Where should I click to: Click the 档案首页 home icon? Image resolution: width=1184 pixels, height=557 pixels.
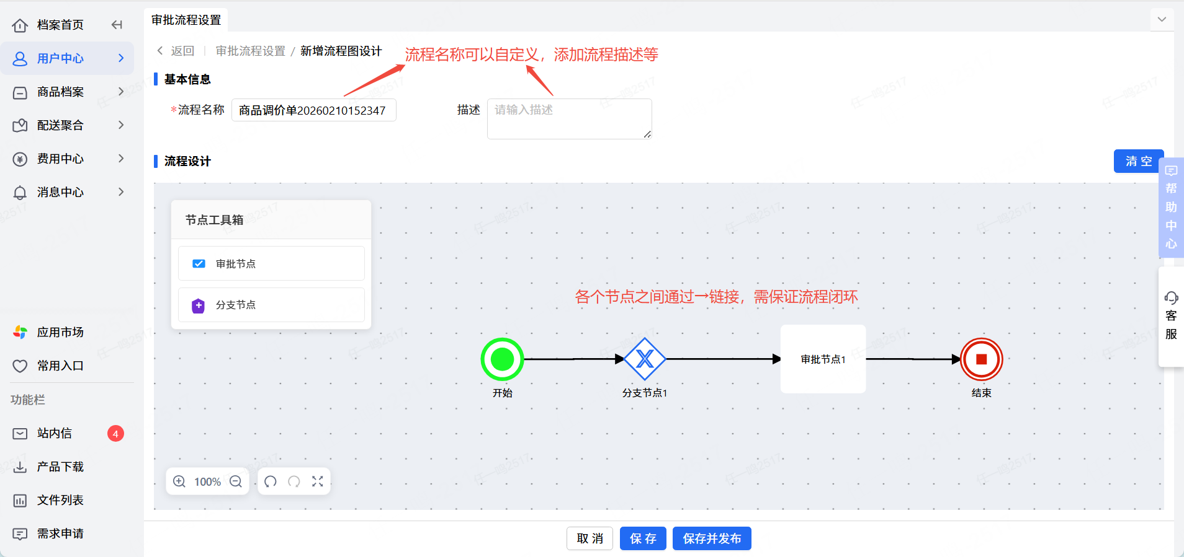coord(20,25)
